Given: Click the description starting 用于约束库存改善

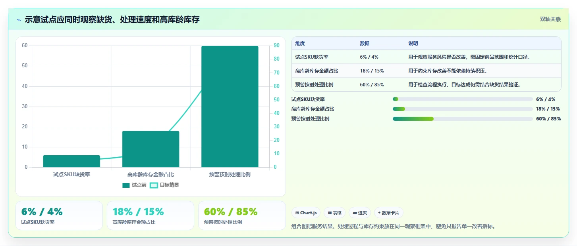Looking at the screenshot, I should (448, 71).
